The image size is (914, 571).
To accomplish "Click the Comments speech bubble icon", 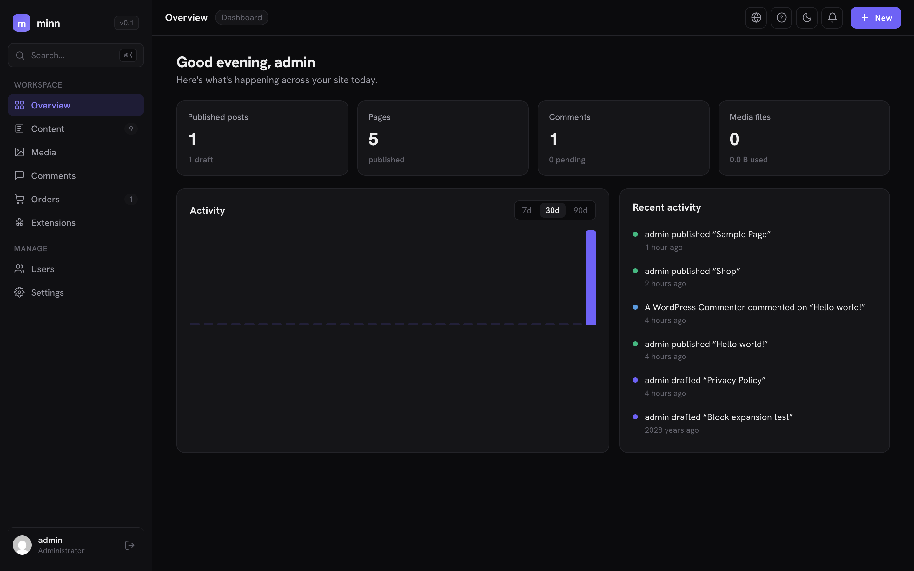I will click(x=19, y=175).
